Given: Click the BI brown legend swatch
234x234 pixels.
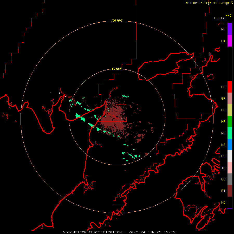Looking at the screenshot, I should 230,191.
